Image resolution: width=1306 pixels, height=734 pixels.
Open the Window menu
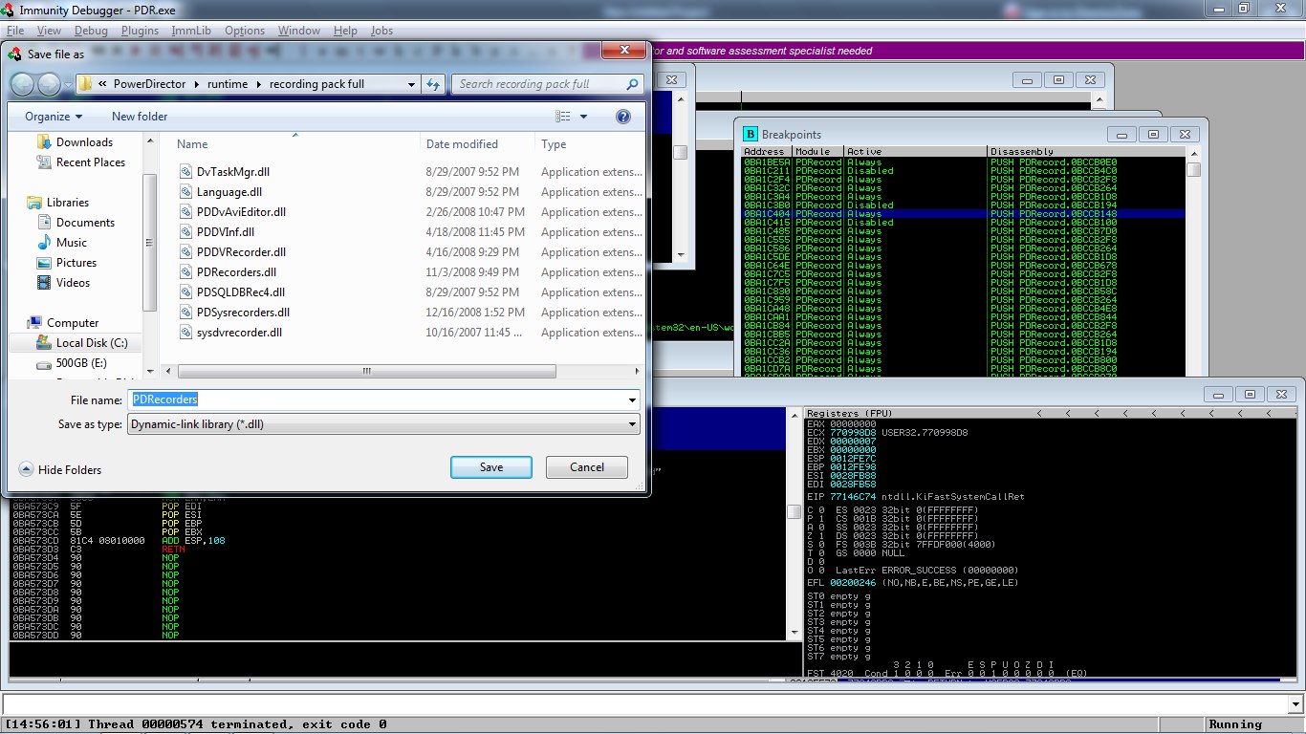[x=299, y=31]
